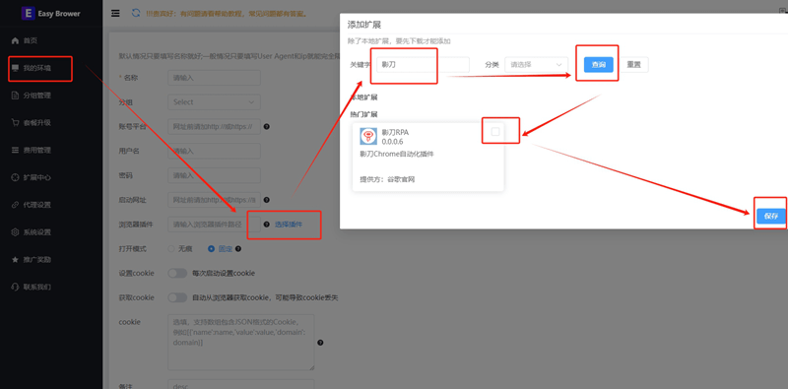Click the 重置 button
Screen dimensions: 788x389
pos(633,65)
